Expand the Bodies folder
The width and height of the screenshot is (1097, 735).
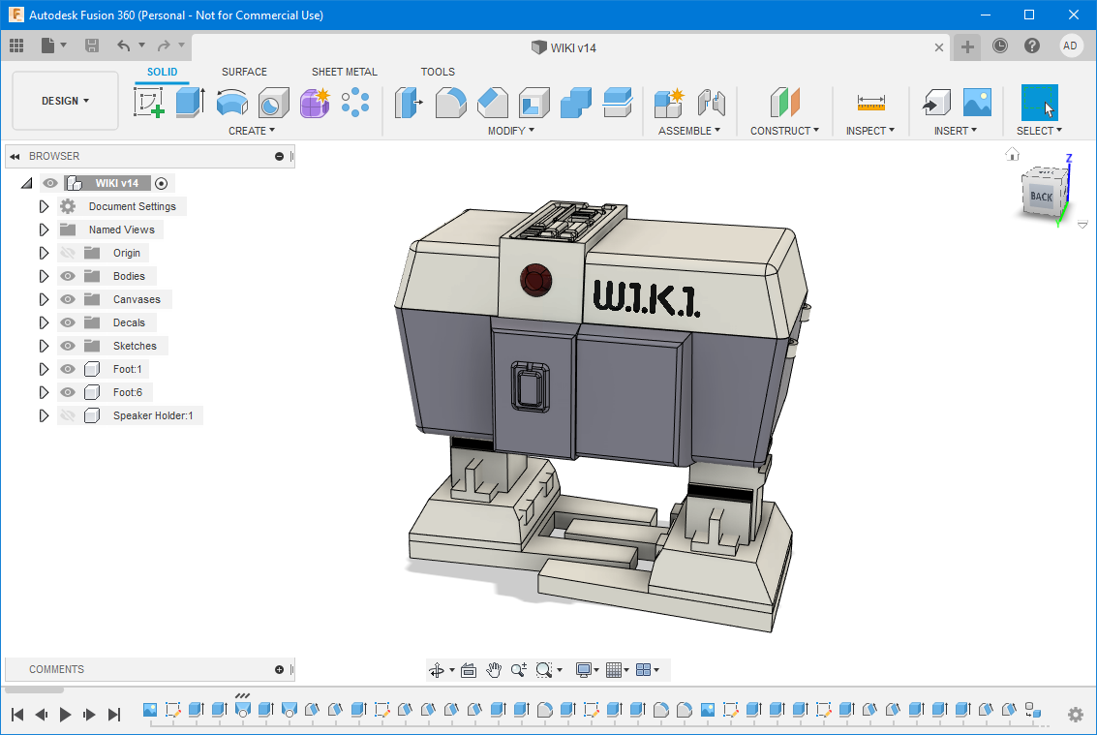[x=44, y=276]
